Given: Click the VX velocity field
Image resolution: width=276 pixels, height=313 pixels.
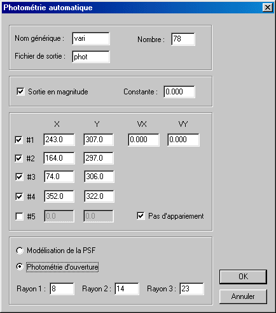Looking at the screenshot, I should pos(144,140).
